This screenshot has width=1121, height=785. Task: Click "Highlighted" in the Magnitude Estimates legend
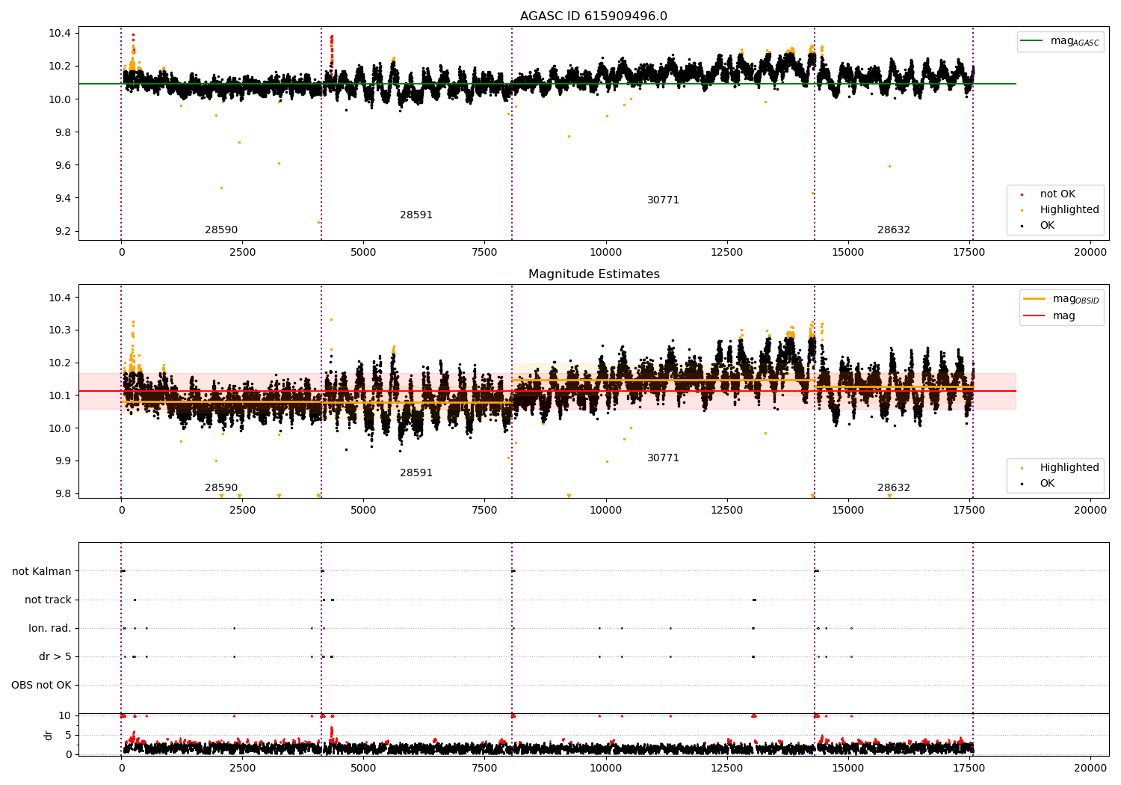click(x=1069, y=468)
